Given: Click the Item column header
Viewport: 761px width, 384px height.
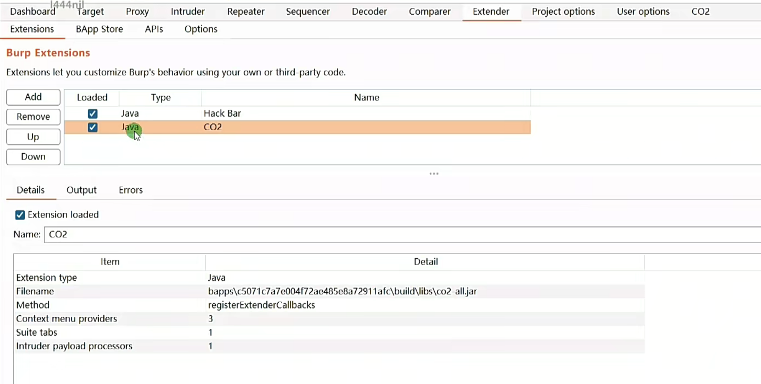Looking at the screenshot, I should [110, 262].
